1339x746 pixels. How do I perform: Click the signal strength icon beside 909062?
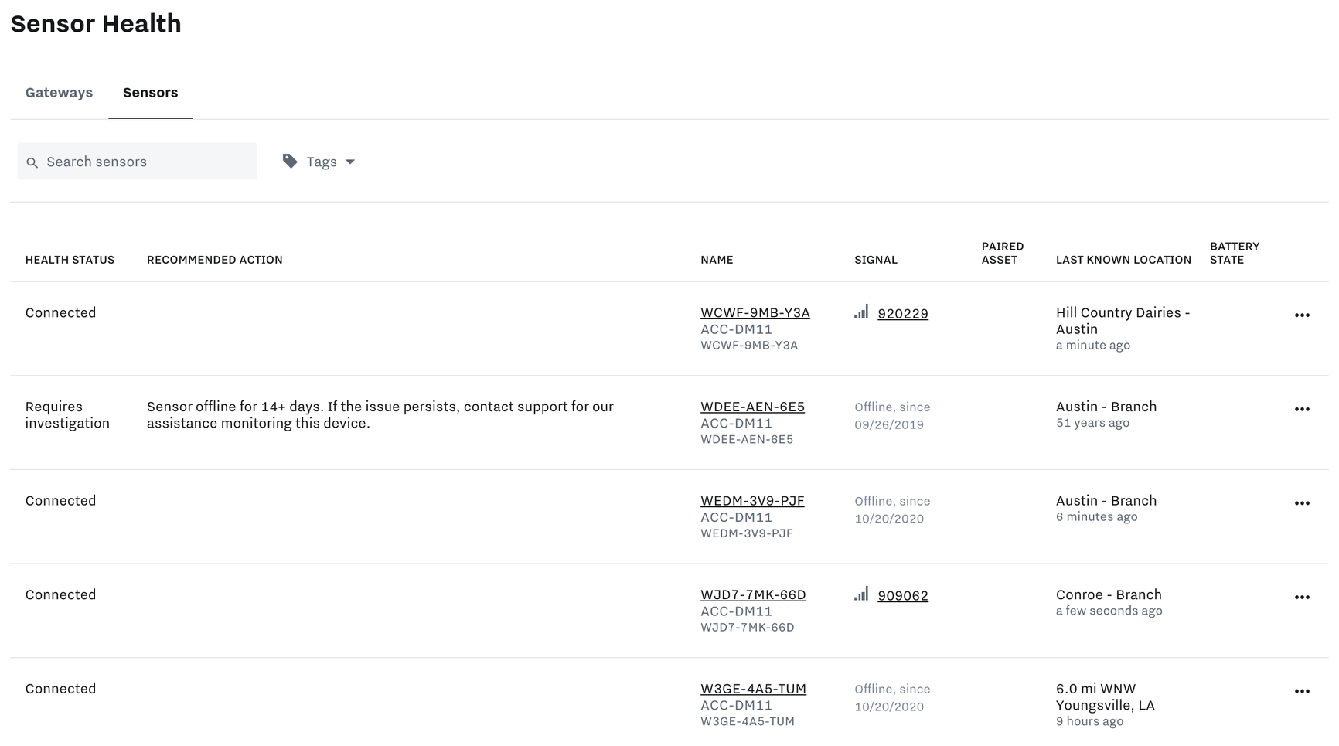[860, 594]
